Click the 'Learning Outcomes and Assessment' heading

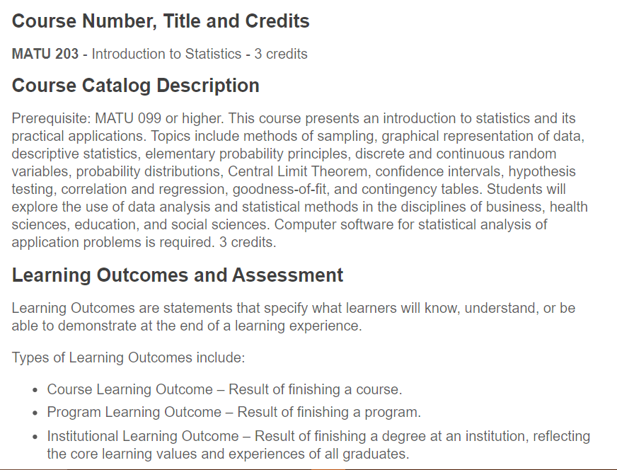click(x=178, y=275)
